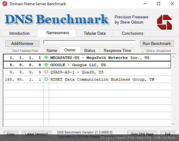Click the Add/Remove button
Image resolution: width=179 pixels, height=141 pixels.
(22, 43)
